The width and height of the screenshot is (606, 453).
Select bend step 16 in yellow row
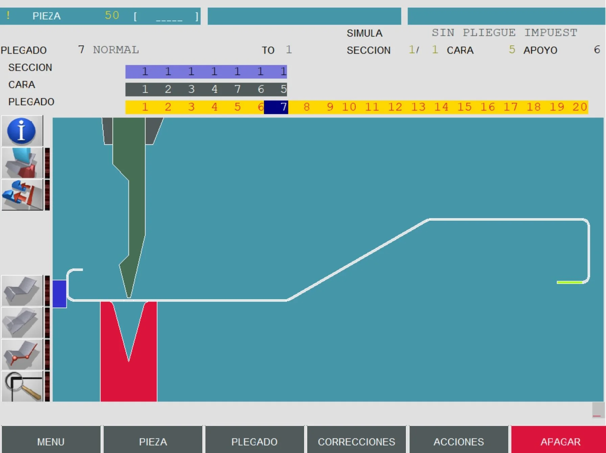pyautogui.click(x=487, y=107)
